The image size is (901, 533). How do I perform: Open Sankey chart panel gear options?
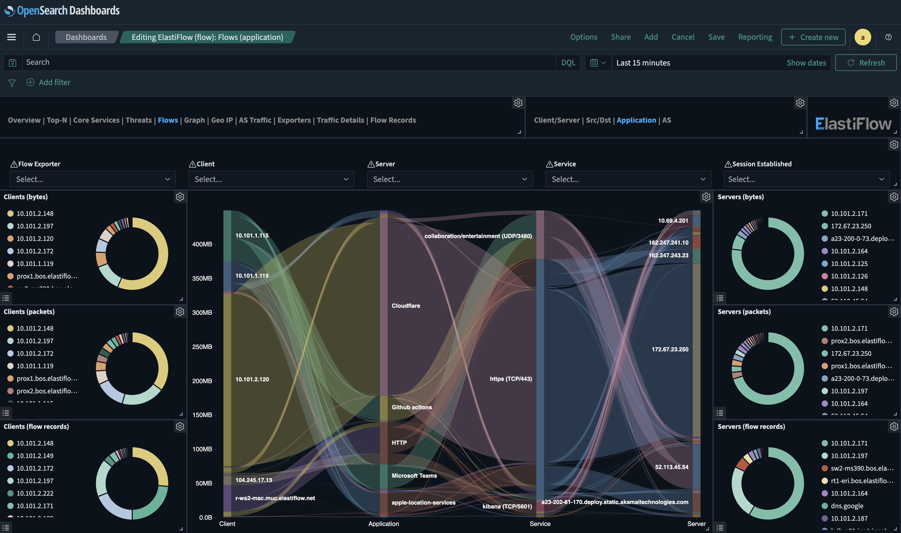tap(706, 197)
